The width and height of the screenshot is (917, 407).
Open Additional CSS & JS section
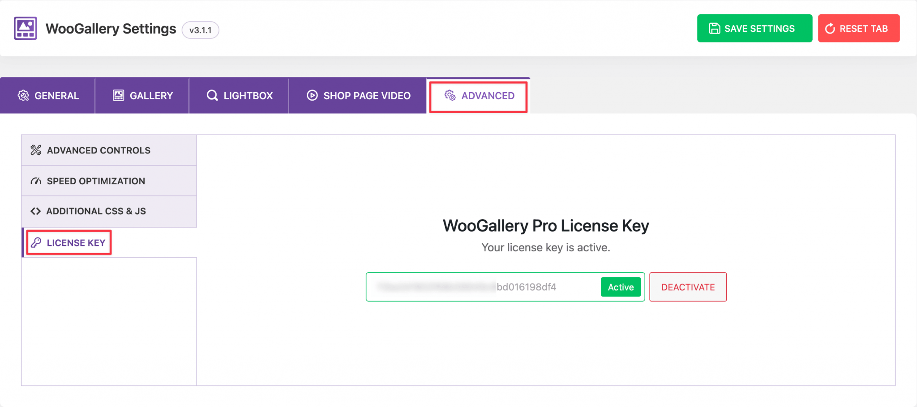click(x=96, y=211)
